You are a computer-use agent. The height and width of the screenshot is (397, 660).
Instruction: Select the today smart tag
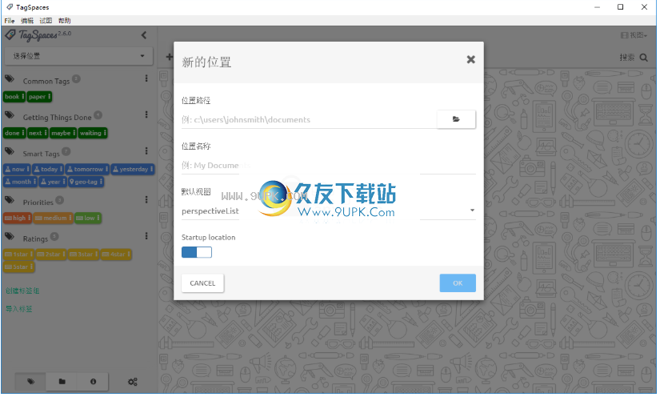[x=48, y=169]
